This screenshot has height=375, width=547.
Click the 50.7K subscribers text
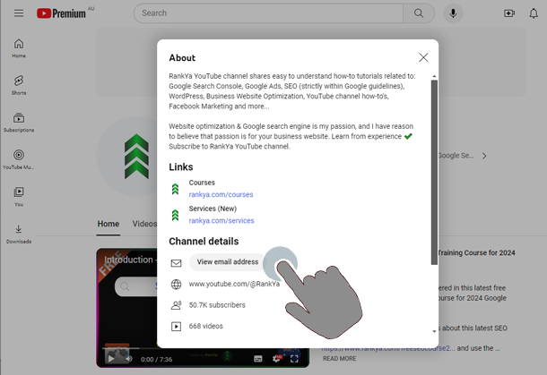coord(217,305)
